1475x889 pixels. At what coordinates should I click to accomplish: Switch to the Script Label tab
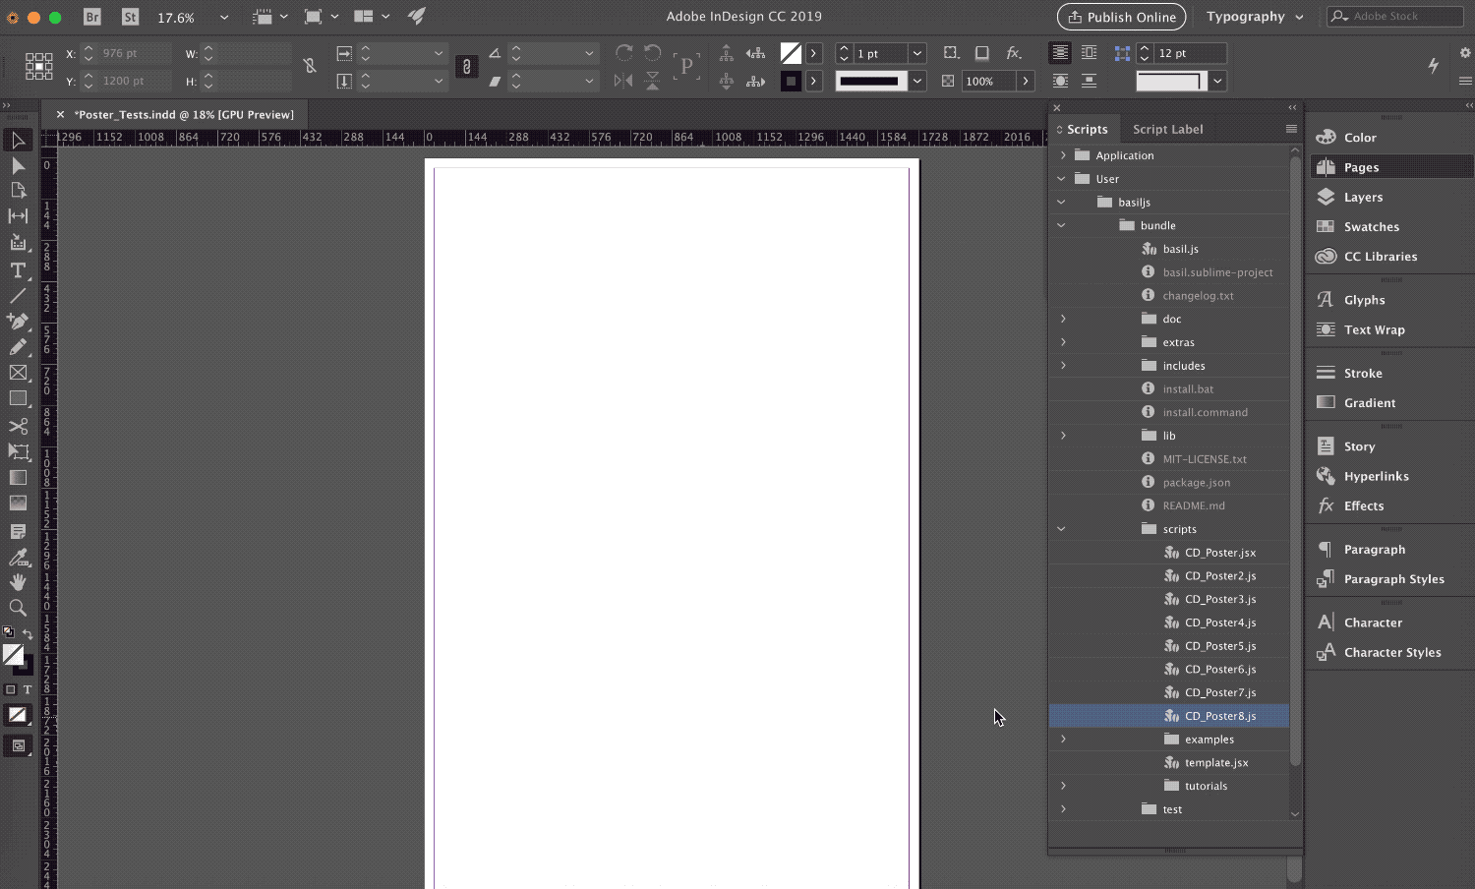[1167, 129]
